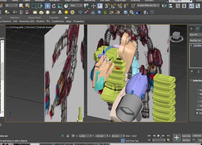The image size is (202, 145).
Task: Open the Object Paint ribbon tab
Action: 34,18
